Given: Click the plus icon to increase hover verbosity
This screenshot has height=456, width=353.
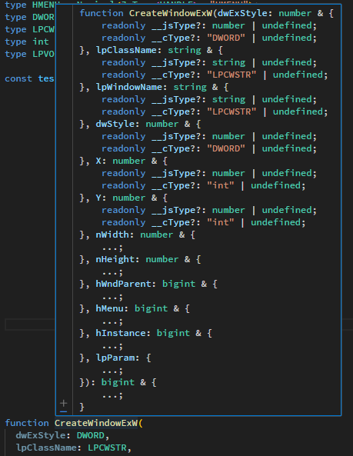Looking at the screenshot, I should coord(63,404).
